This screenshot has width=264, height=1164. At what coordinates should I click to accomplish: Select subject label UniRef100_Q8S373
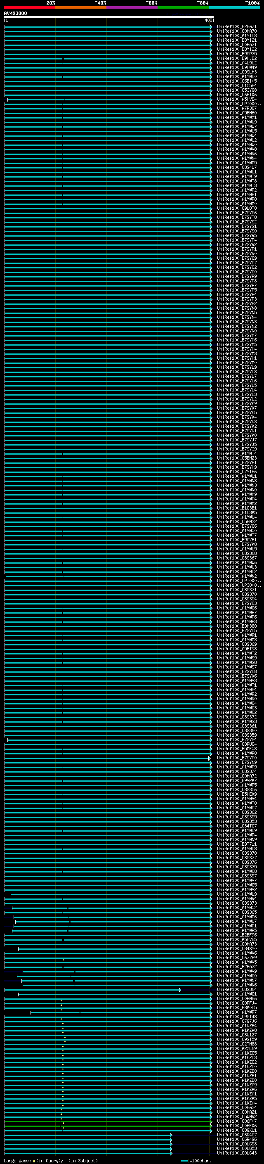(x=237, y=903)
